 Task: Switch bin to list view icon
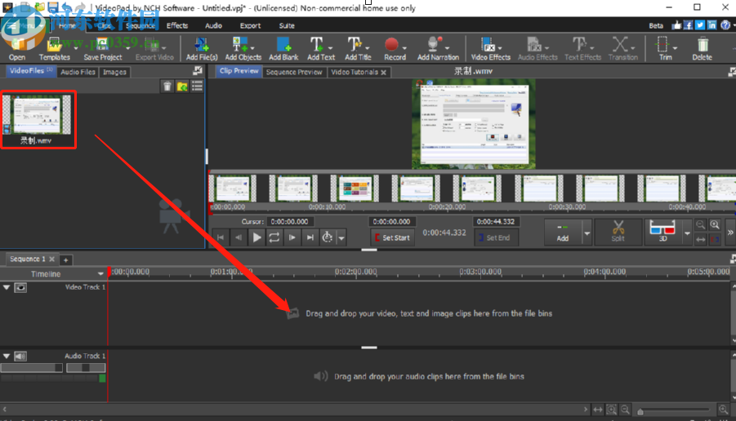[x=197, y=86]
